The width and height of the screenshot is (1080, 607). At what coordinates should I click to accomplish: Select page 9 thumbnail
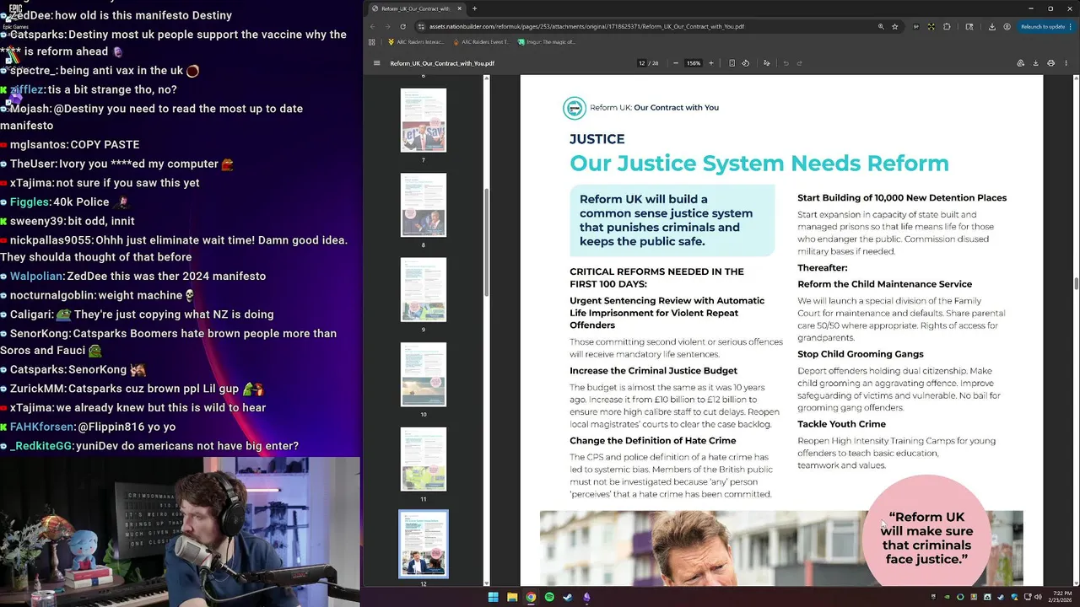[x=424, y=289]
